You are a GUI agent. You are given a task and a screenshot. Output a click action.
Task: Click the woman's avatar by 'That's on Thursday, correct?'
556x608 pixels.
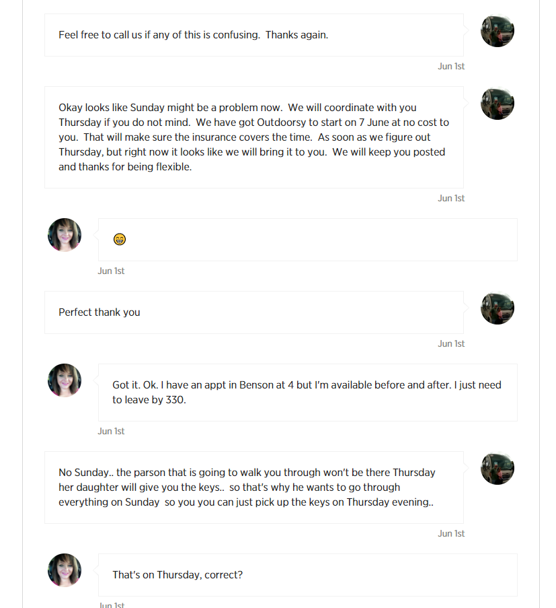pyautogui.click(x=65, y=570)
